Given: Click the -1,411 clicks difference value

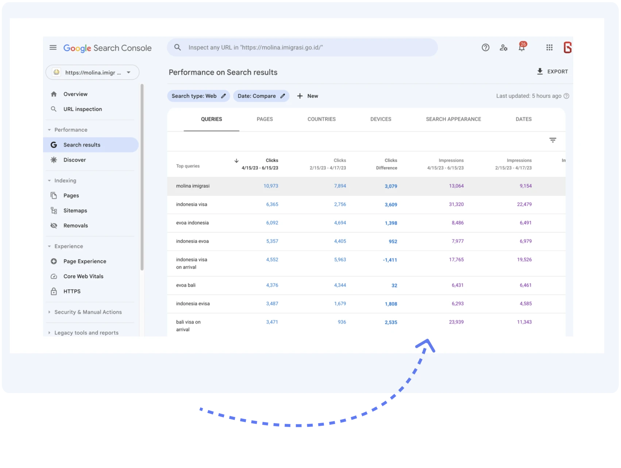Looking at the screenshot, I should coord(390,260).
